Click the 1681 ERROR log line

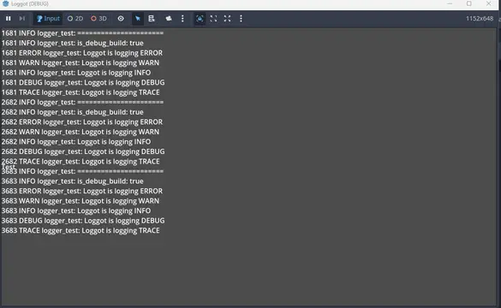coord(82,53)
